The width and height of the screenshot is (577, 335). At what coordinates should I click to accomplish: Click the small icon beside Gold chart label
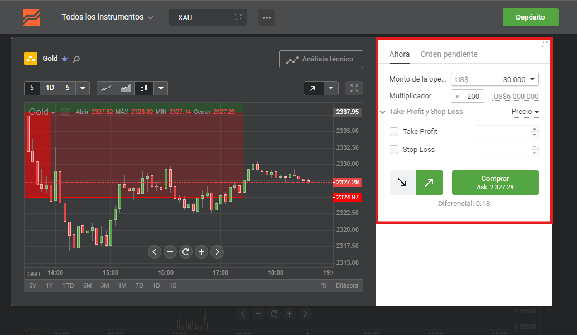[x=65, y=112]
